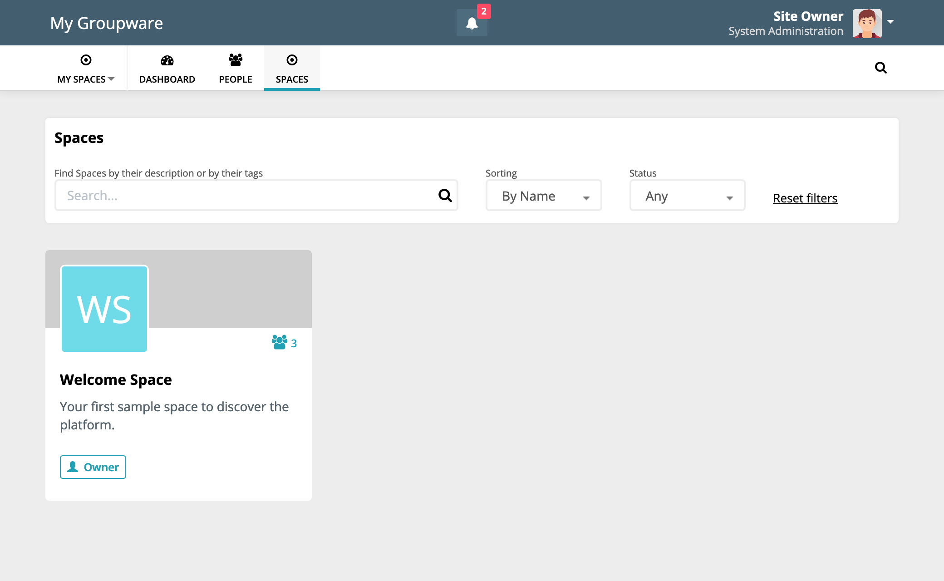This screenshot has width=944, height=581.
Task: Click the My Spaces circle icon
Action: pyautogui.click(x=86, y=60)
